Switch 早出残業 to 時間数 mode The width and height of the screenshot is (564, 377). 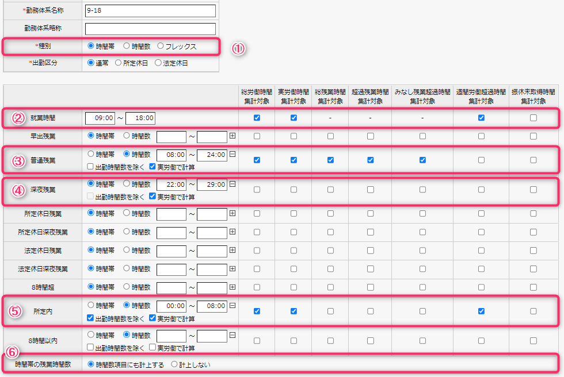pyautogui.click(x=127, y=136)
